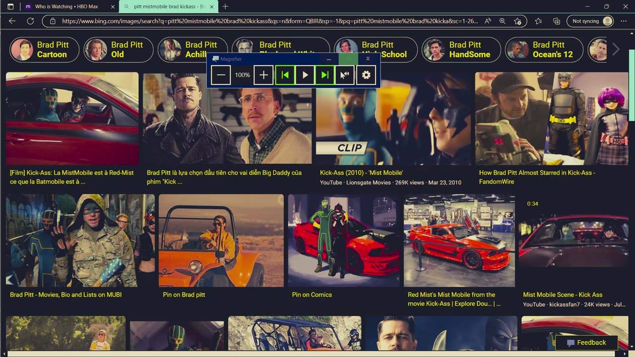Open Pin on Comics car thumbnail
Viewport: 635px width, 357px height.
pos(344,240)
